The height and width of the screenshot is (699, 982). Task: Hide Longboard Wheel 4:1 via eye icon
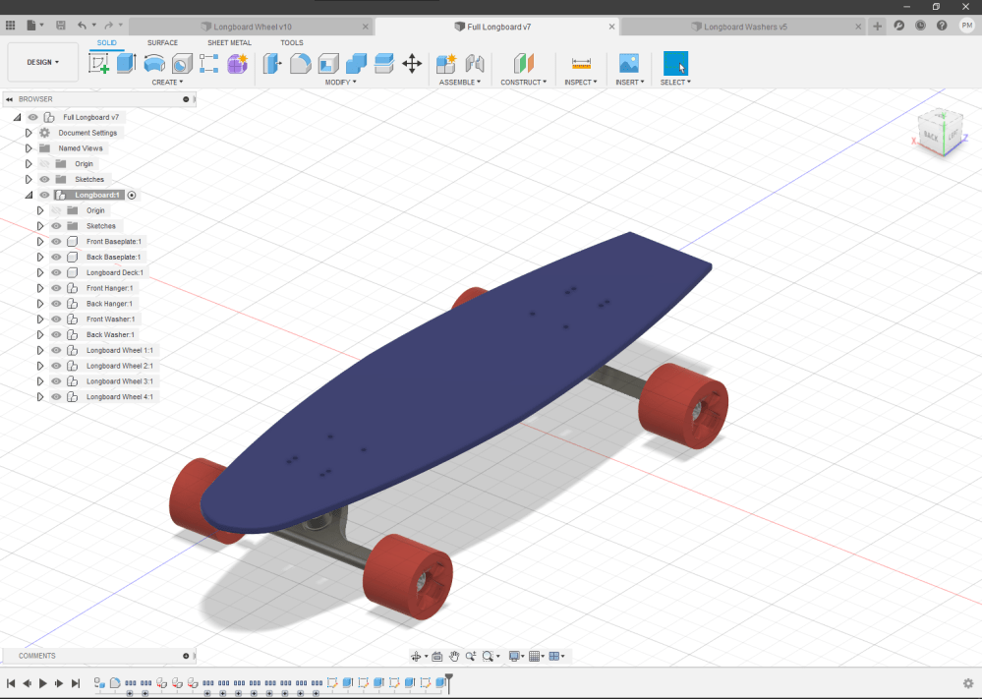[56, 397]
